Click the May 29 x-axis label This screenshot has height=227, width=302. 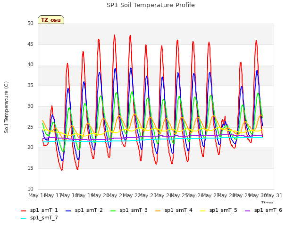point(242,196)
